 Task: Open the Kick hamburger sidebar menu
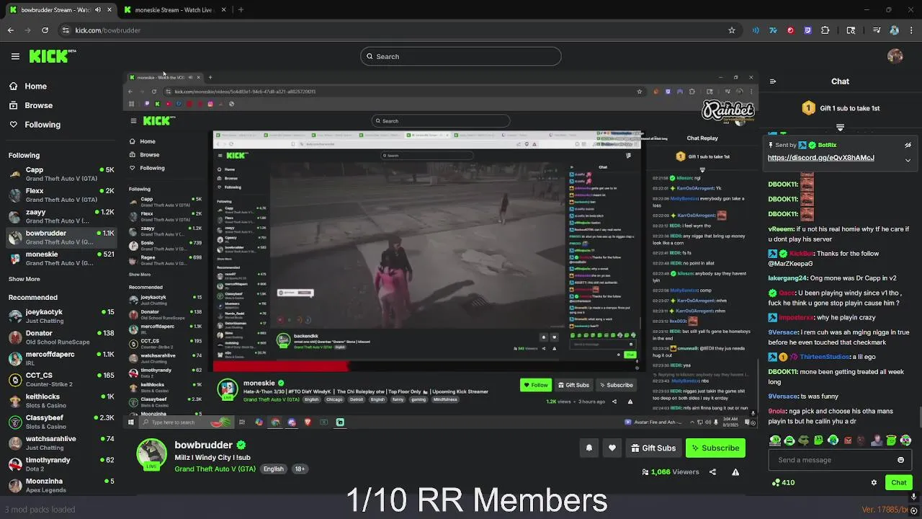click(x=15, y=56)
